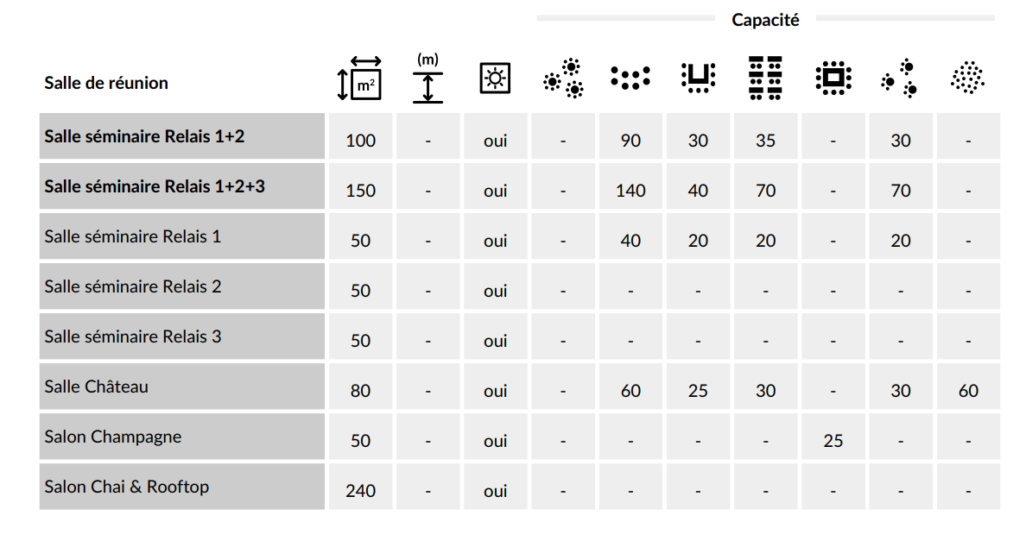Screen dimensions: 1026x547
Task: Click the icon left of the dotted crowd icon
Action: (900, 78)
